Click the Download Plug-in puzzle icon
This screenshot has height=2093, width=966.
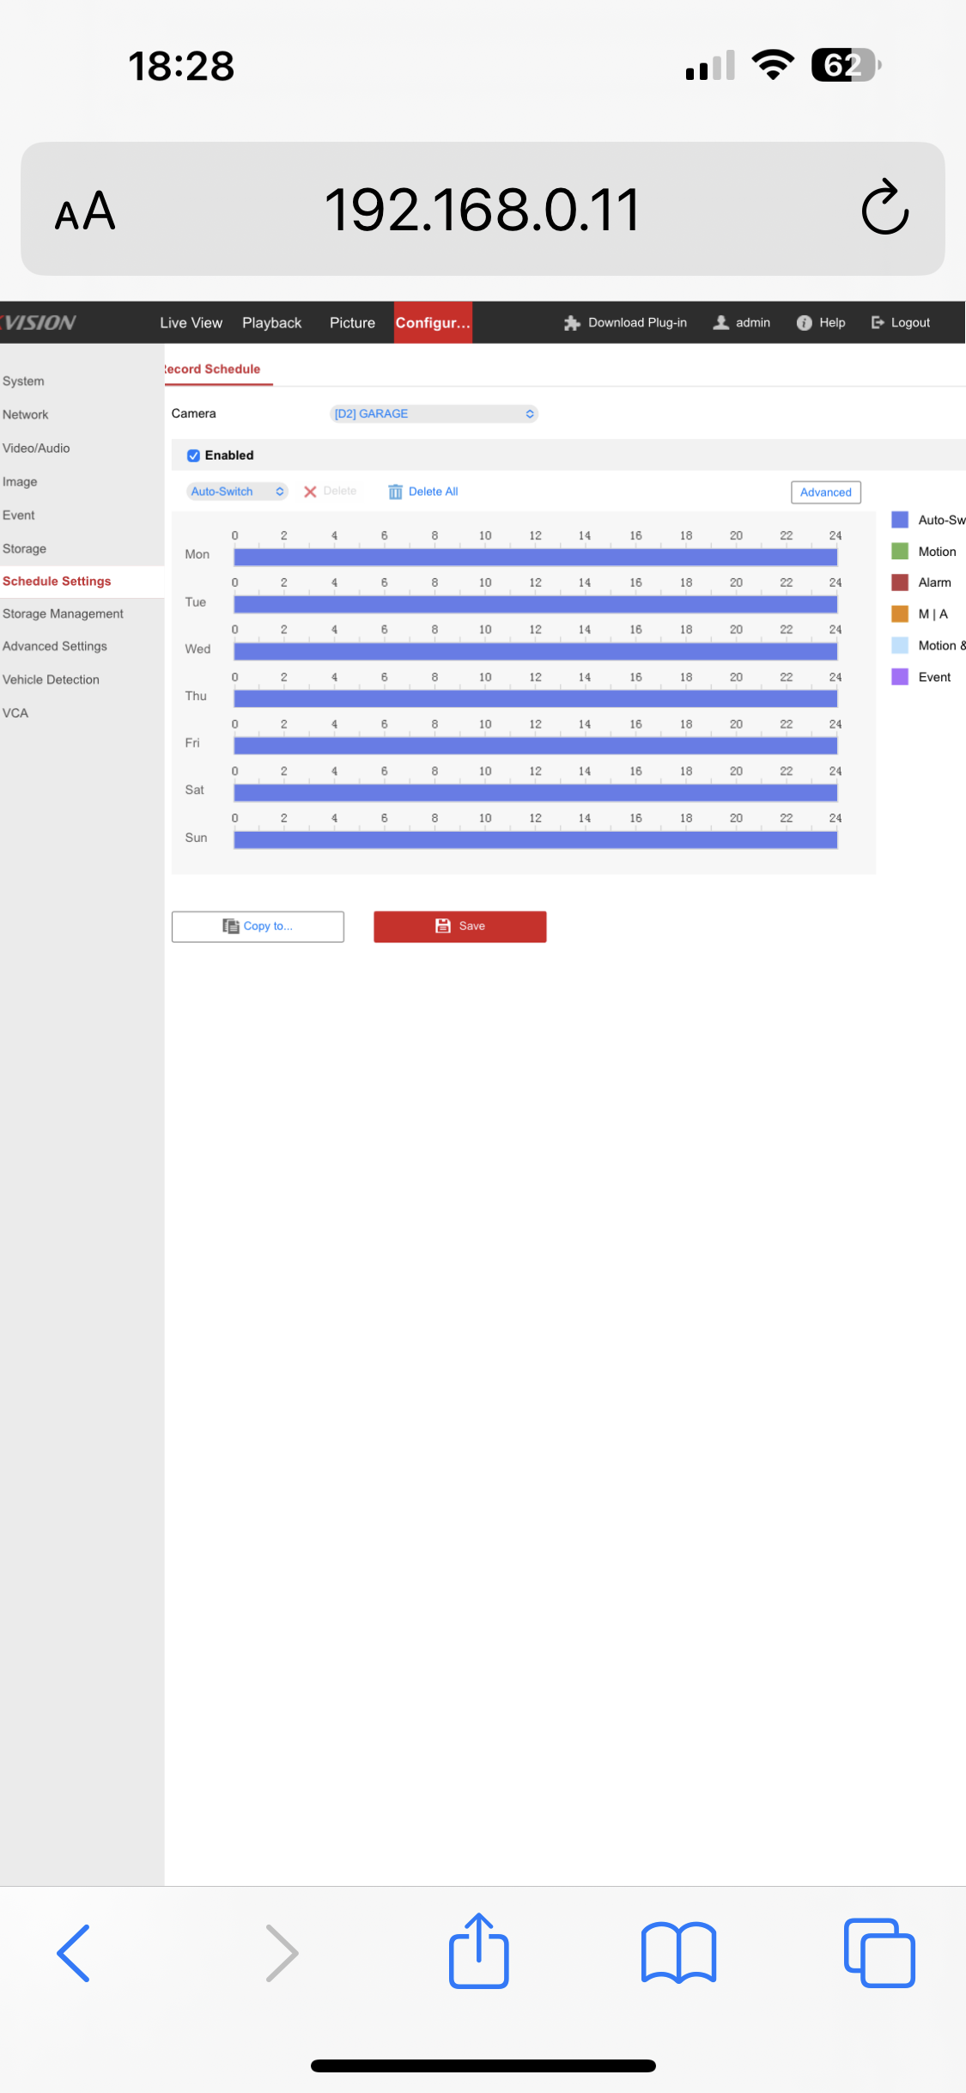pos(572,323)
